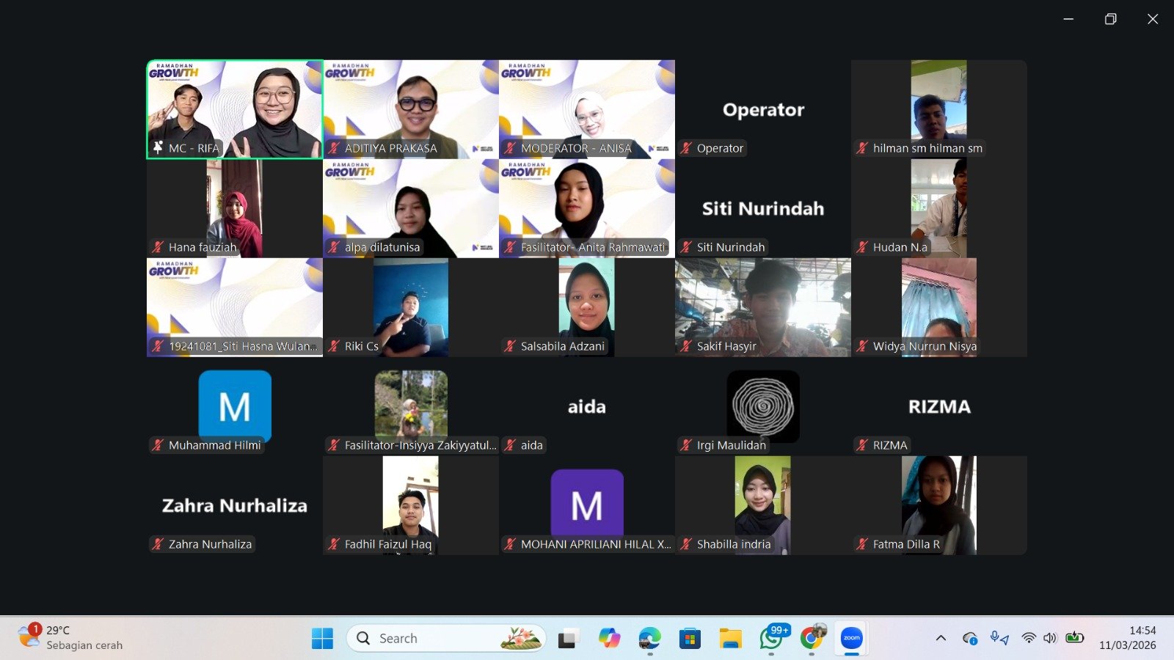Viewport: 1174px width, 660px height.
Task: Open the Microsoft Store taskbar icon
Action: [x=690, y=638]
